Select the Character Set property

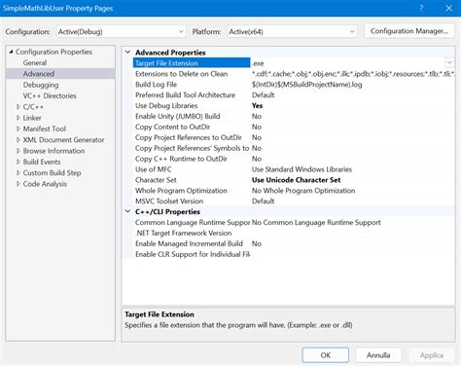pos(156,180)
